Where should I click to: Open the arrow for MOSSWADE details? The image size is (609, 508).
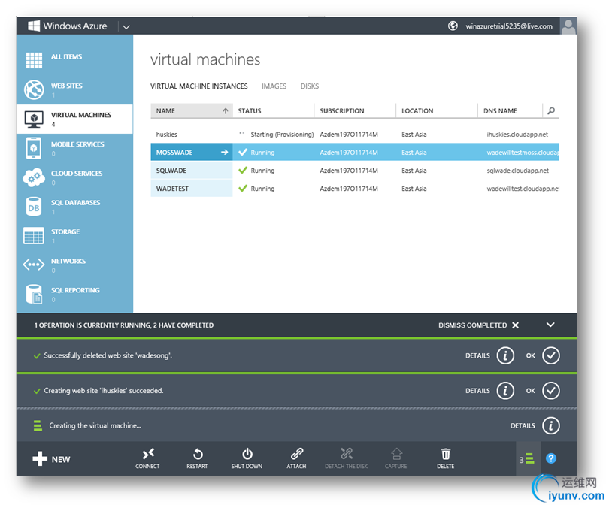coord(225,152)
